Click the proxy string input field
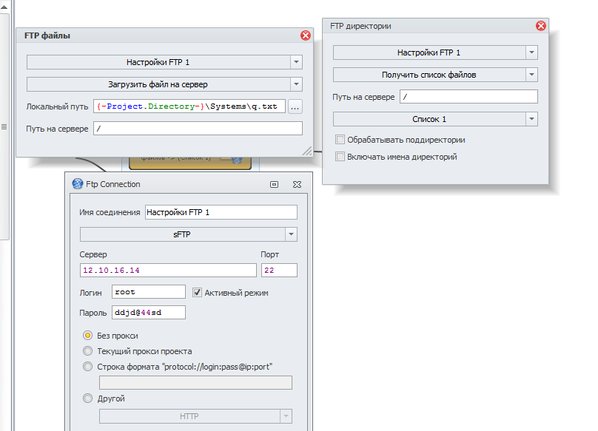The width and height of the screenshot is (598, 431). (x=195, y=383)
